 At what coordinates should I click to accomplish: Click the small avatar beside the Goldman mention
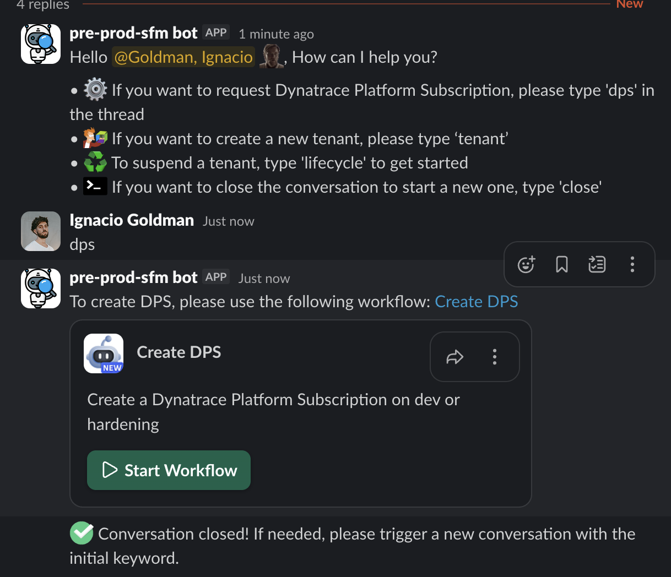270,57
